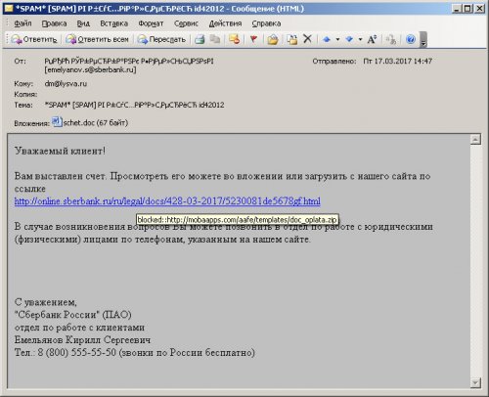Click the delete message X icon
This screenshot has height=397, width=489.
point(307,39)
